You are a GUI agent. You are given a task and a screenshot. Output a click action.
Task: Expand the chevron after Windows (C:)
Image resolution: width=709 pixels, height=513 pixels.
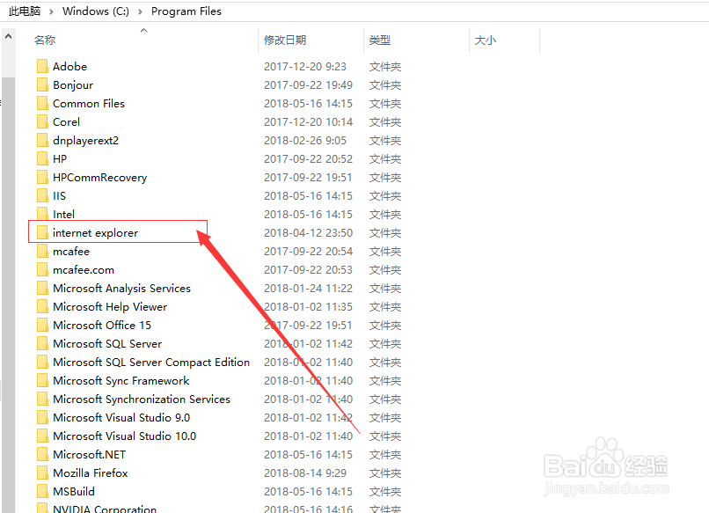[x=140, y=11]
